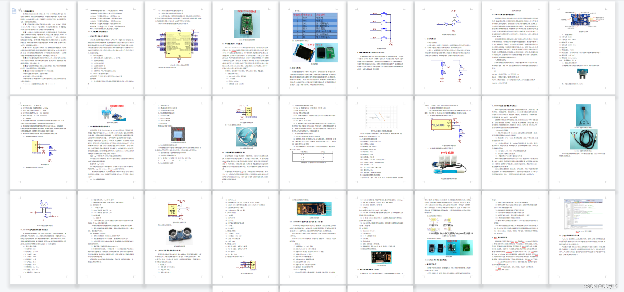Open page with blue sensor board at top
This screenshot has width=624, height=292.
[x=583, y=48]
